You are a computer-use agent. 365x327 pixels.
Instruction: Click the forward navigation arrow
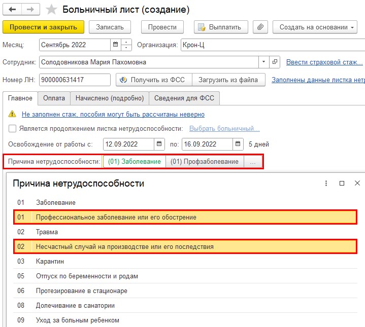point(30,10)
